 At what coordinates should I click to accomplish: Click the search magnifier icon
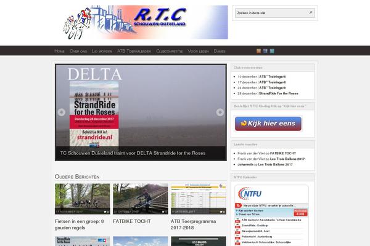[x=311, y=13]
